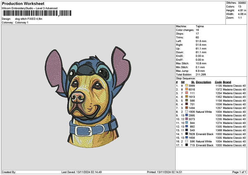Click the 'Colorway 1' value
Screen dimensions: 248x175
pos(21,23)
